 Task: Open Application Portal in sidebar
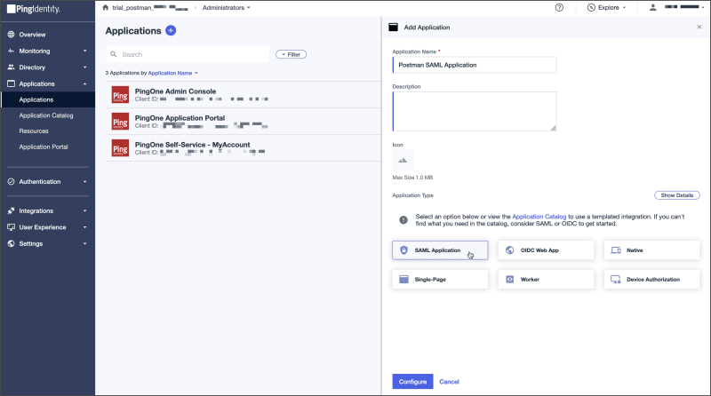[43, 147]
